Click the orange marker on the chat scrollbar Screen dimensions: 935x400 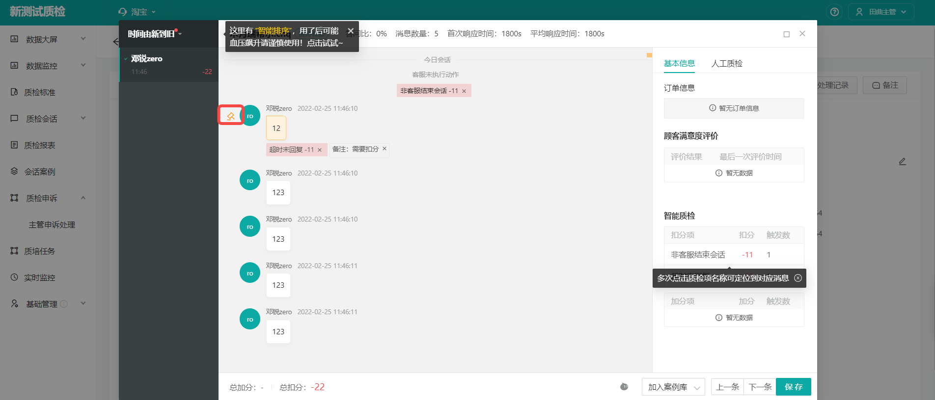(649, 55)
